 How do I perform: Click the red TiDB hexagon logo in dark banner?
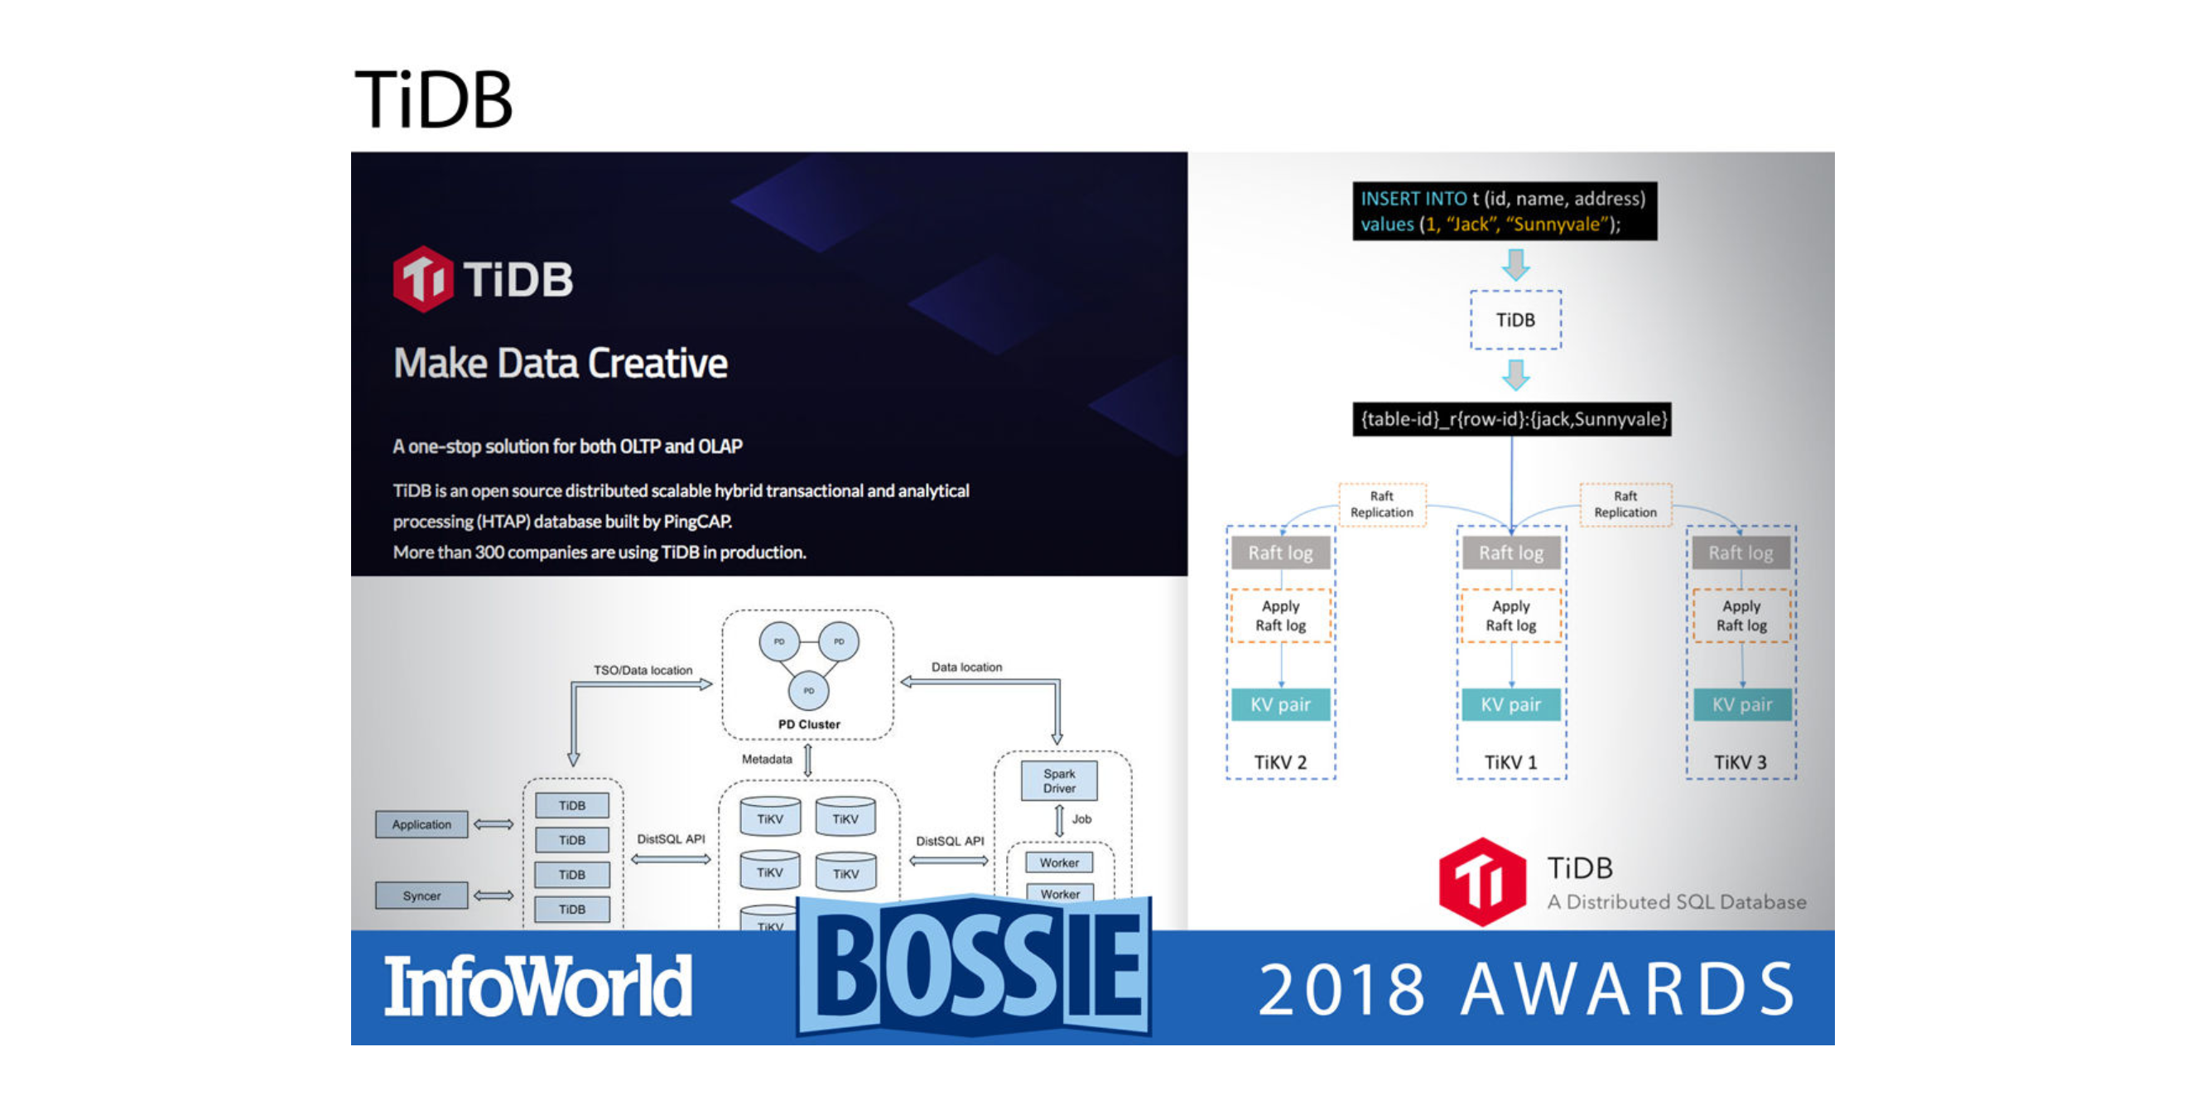click(x=422, y=278)
